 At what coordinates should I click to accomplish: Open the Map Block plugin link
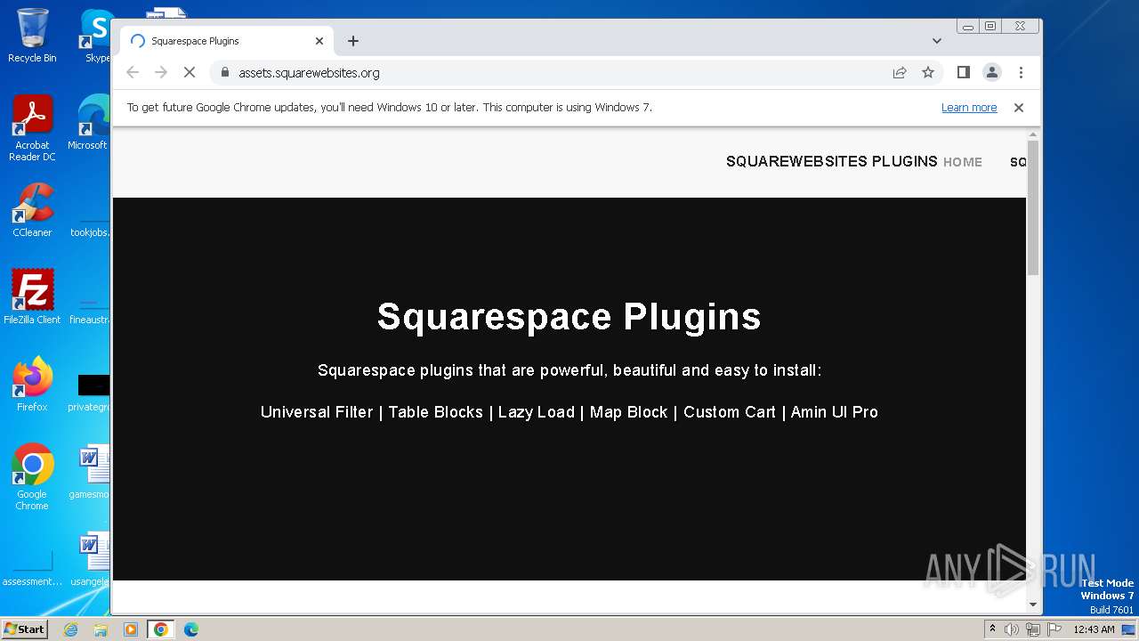pos(629,412)
